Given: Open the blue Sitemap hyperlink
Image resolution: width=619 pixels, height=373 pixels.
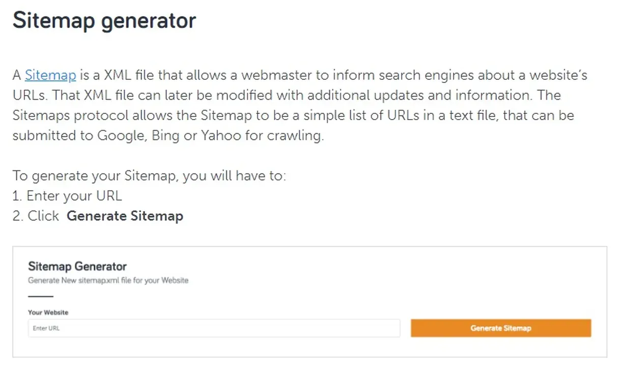Looking at the screenshot, I should (50, 75).
